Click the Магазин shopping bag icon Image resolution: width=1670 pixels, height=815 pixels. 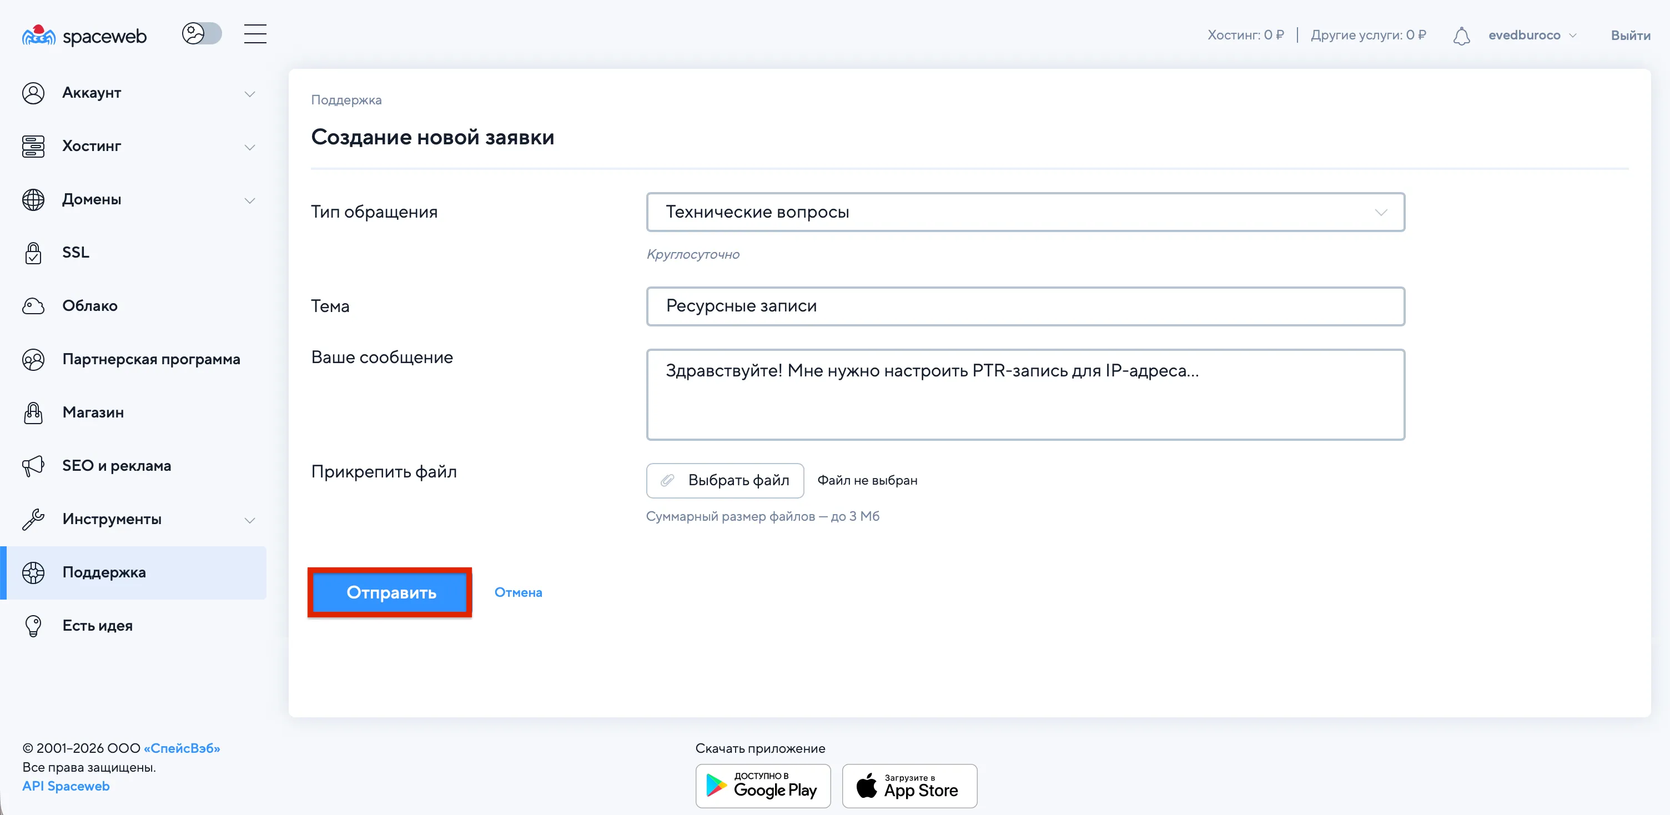coord(33,412)
